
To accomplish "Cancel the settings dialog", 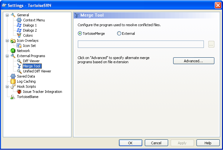I will [x=156, y=143].
